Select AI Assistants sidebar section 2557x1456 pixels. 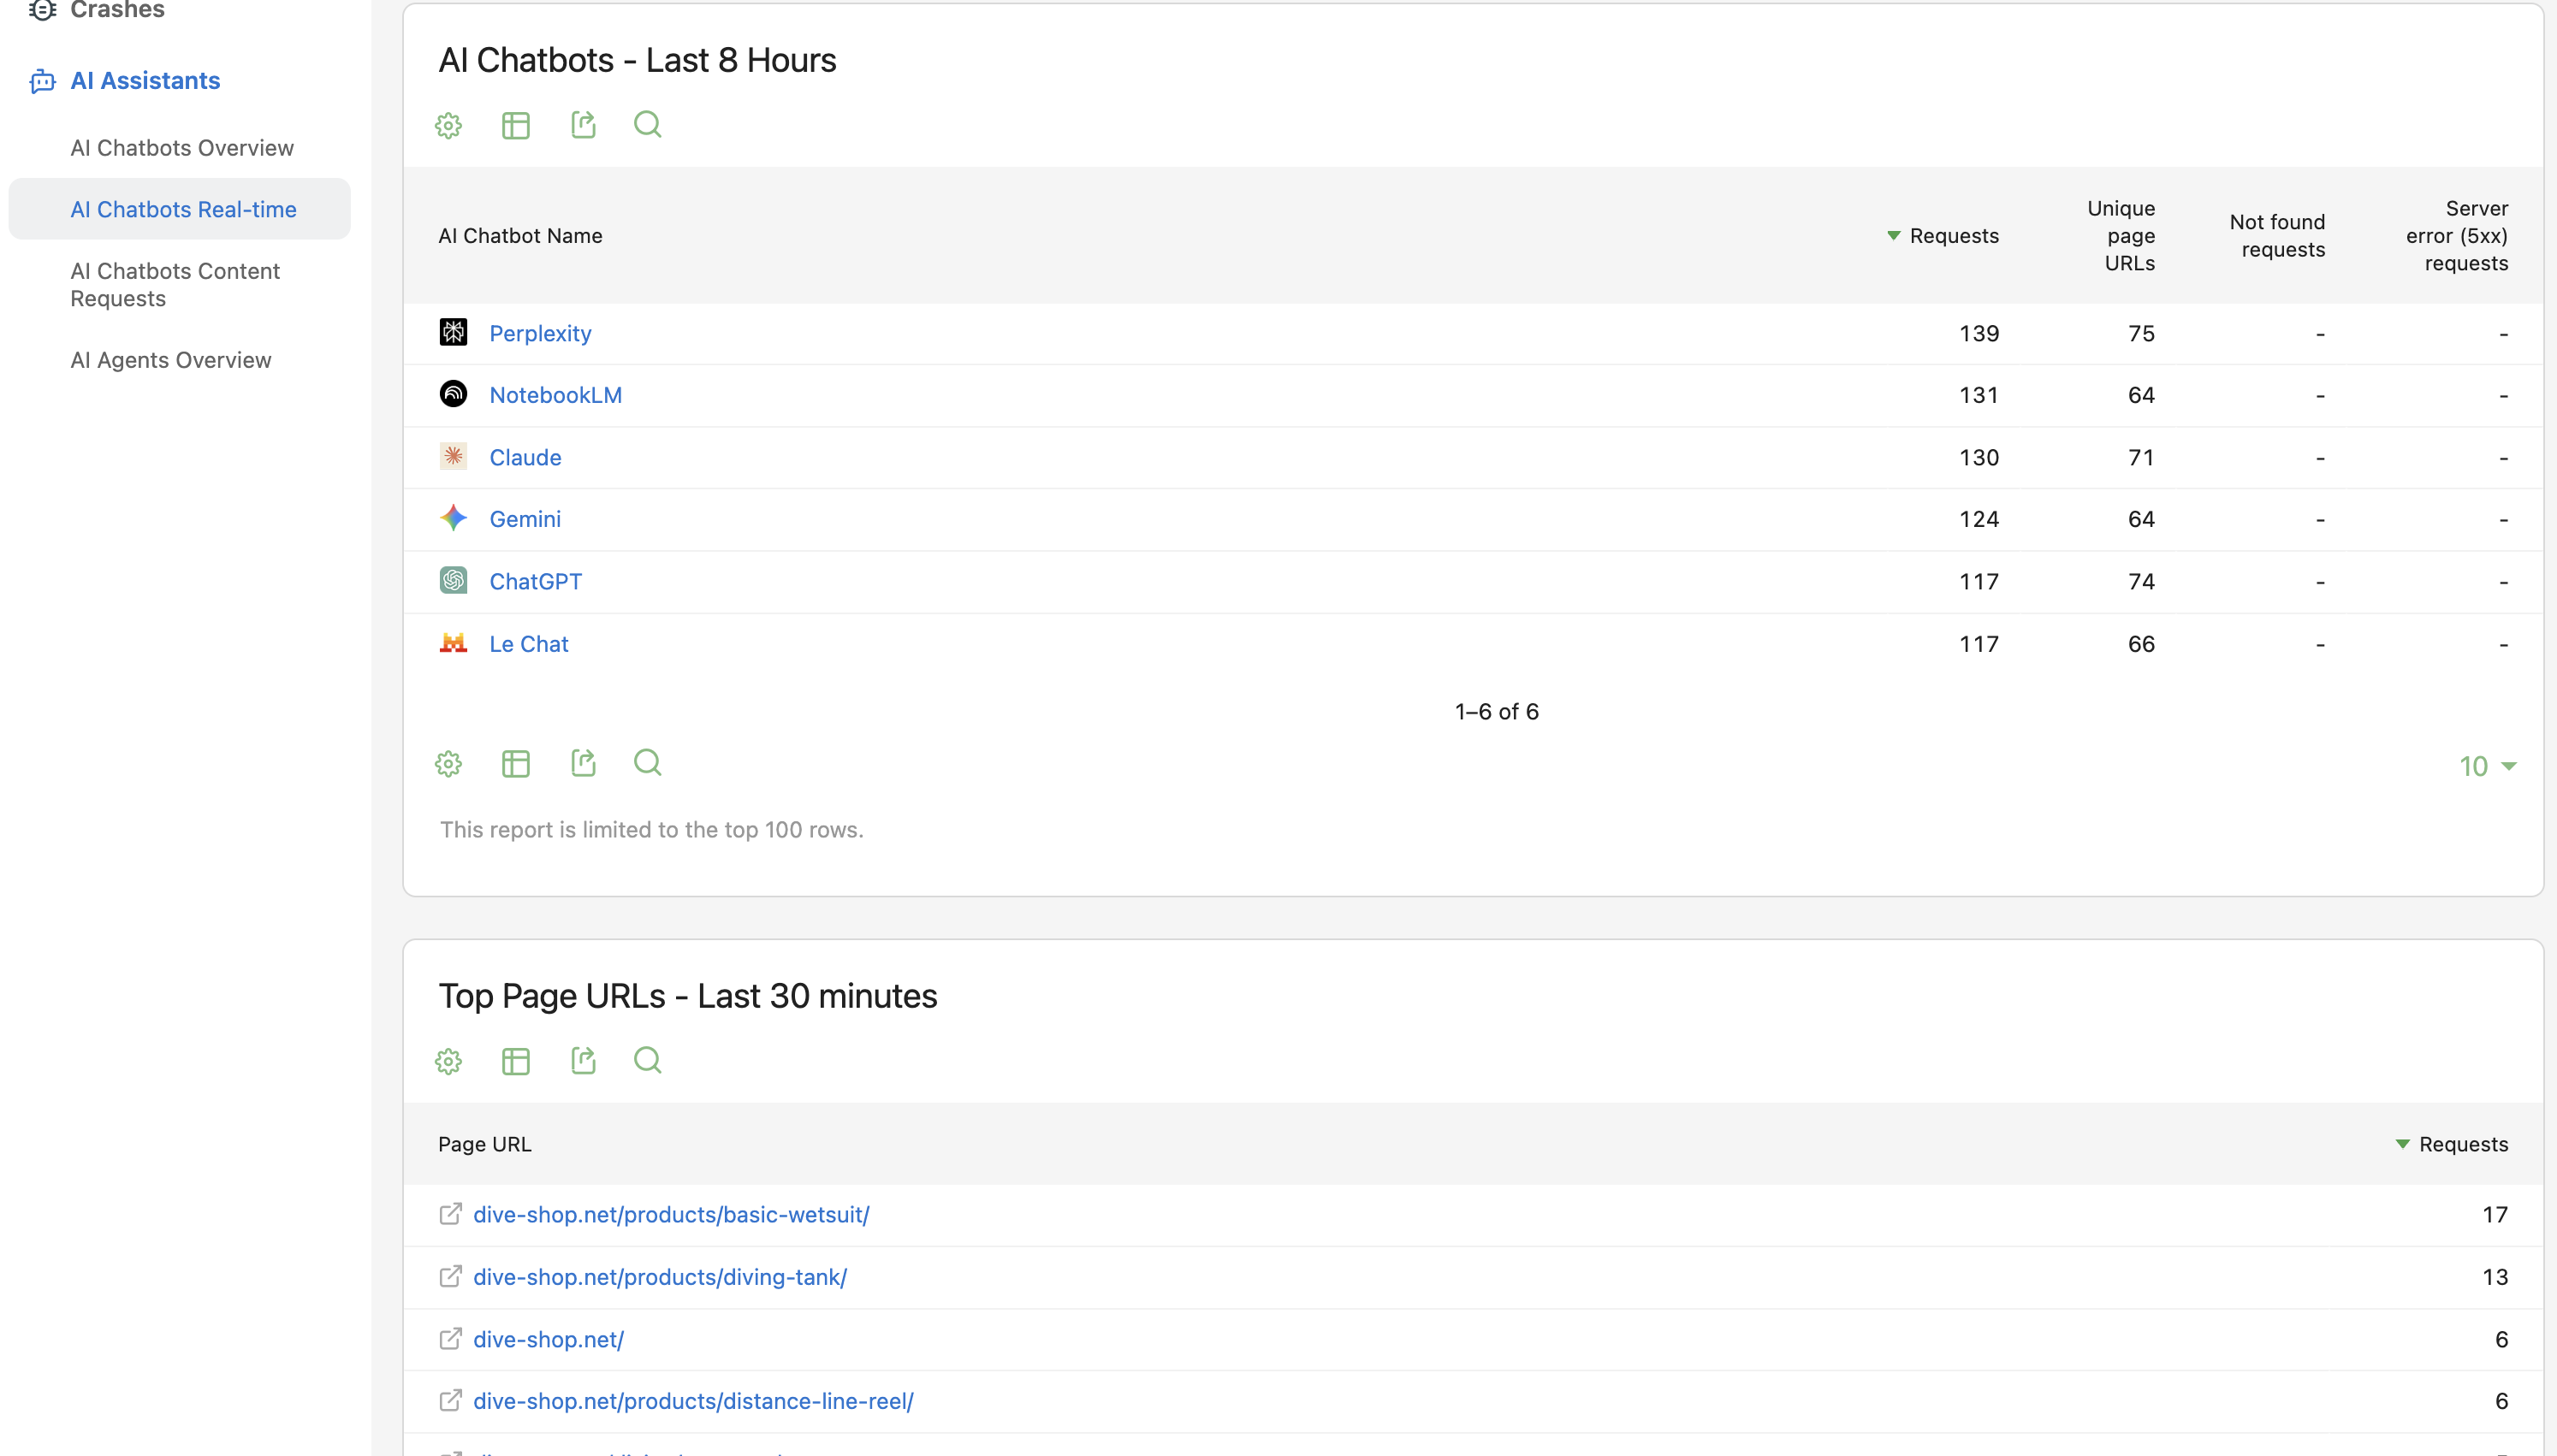(x=145, y=81)
